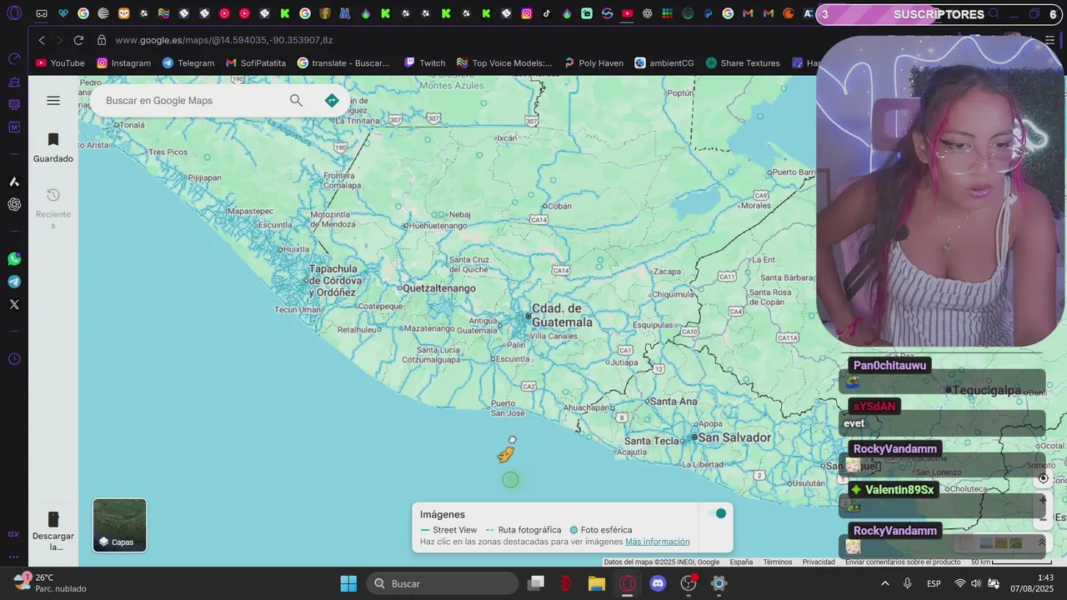Switch to the PayPal browser tab
1067x600 pixels.
click(x=708, y=13)
